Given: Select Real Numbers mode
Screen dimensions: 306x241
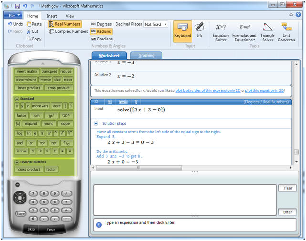Looking at the screenshot, I should click(x=64, y=24).
